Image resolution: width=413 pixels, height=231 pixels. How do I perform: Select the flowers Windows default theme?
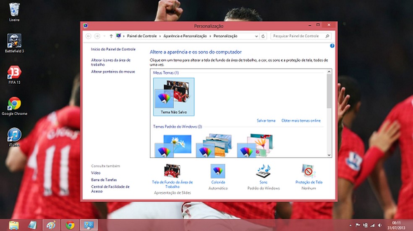click(255, 146)
